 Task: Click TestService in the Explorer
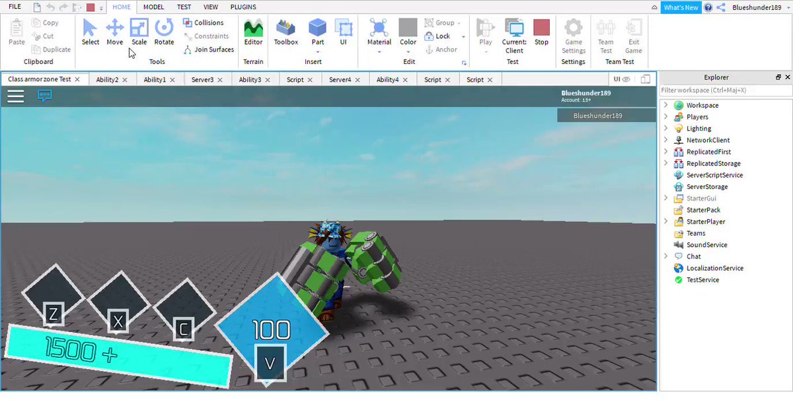tap(702, 280)
